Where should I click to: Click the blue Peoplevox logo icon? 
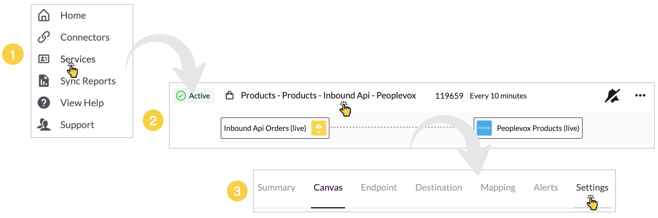click(x=484, y=128)
